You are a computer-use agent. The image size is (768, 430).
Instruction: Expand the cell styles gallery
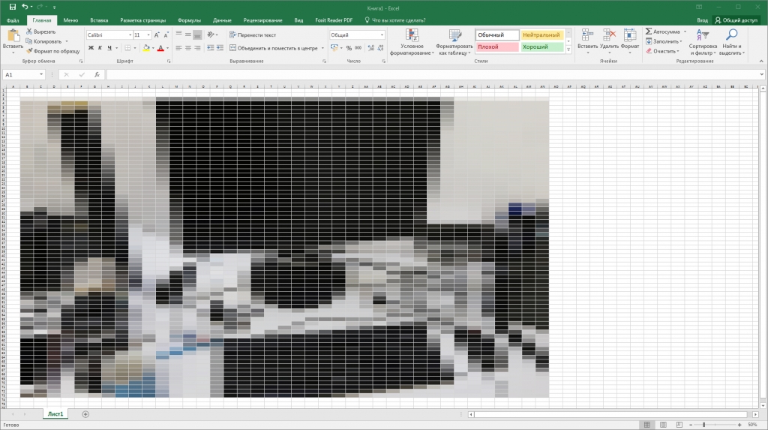tap(568, 50)
